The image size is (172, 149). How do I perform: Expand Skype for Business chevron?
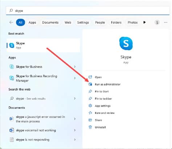coord(75,67)
